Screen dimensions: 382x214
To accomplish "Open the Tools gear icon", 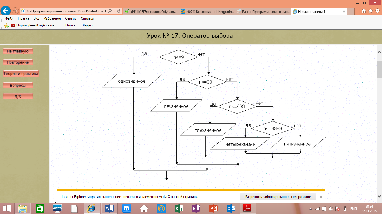I will click(377, 11).
